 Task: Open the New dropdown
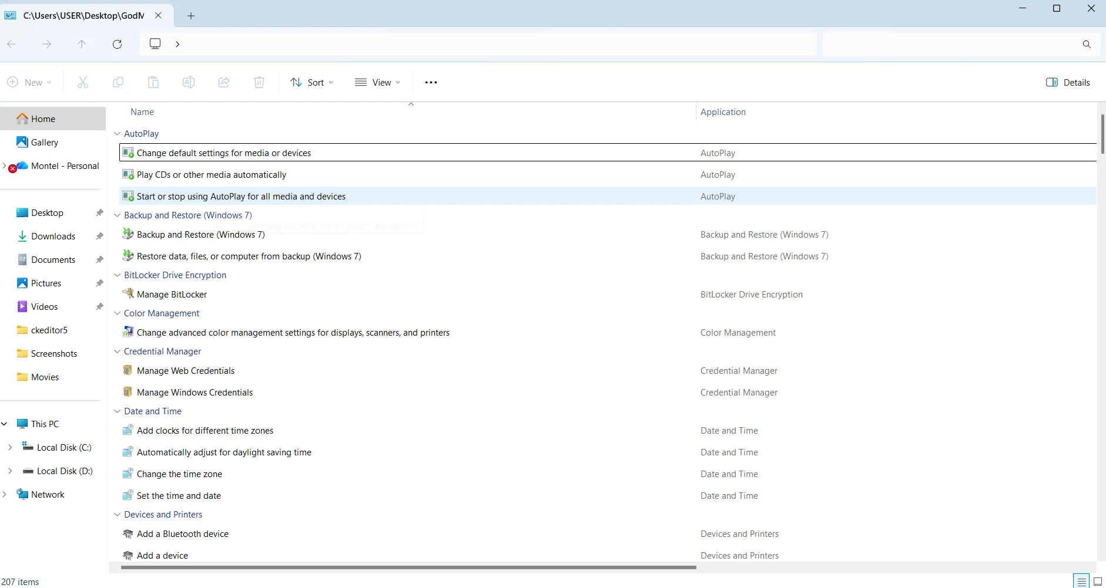[x=29, y=82]
